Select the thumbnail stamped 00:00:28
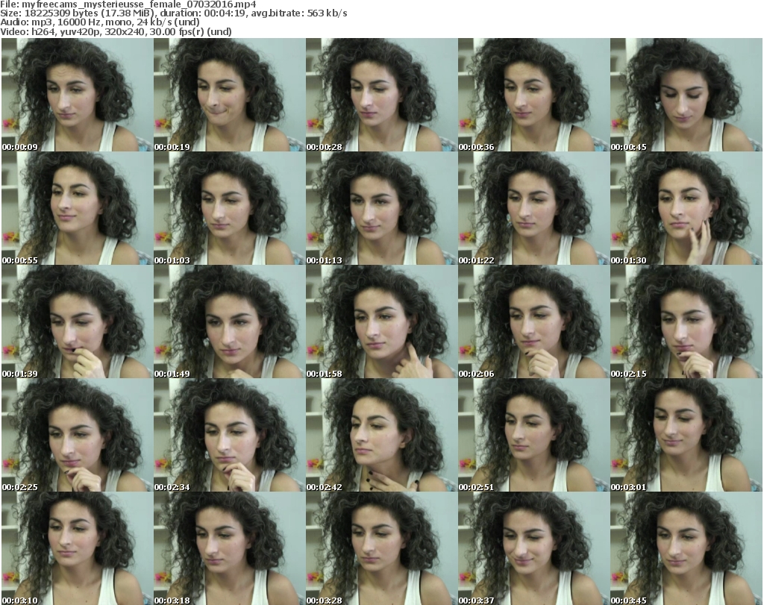Screen dimensions: 764x605 click(x=381, y=95)
